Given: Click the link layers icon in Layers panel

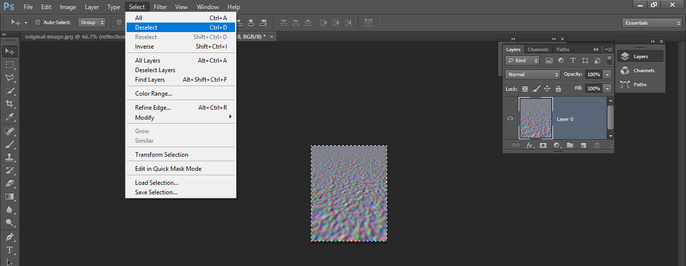Looking at the screenshot, I should [x=515, y=145].
